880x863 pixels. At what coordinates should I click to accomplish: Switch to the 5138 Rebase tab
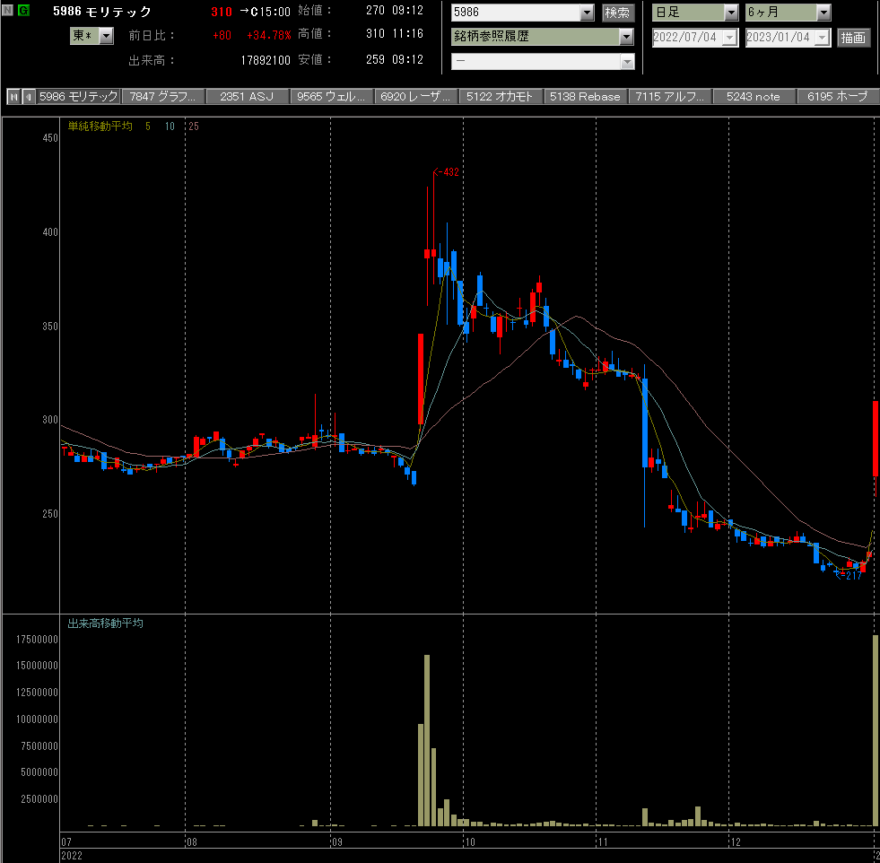[585, 97]
